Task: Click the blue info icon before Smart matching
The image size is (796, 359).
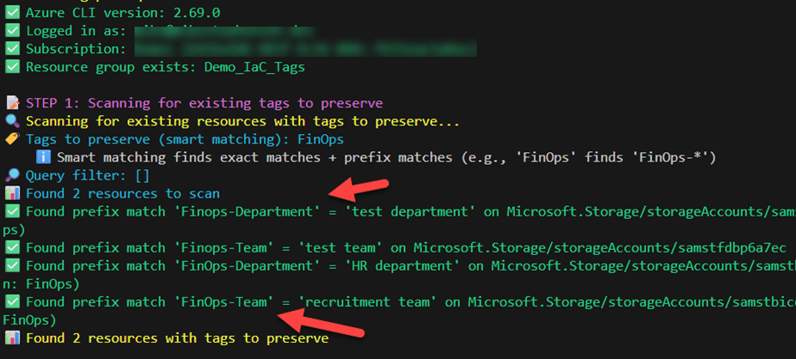Action: [43, 157]
